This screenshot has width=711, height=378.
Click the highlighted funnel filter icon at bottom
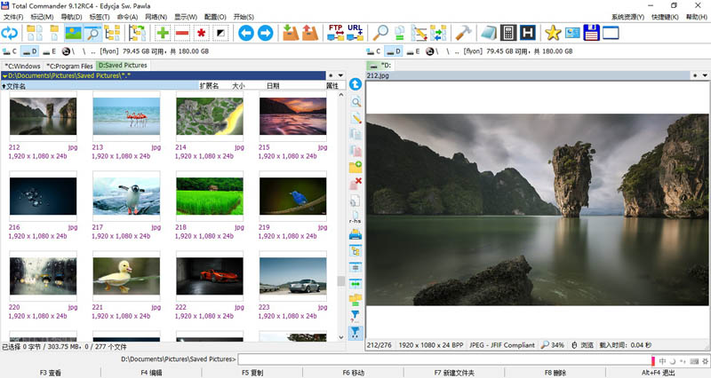coord(355,333)
